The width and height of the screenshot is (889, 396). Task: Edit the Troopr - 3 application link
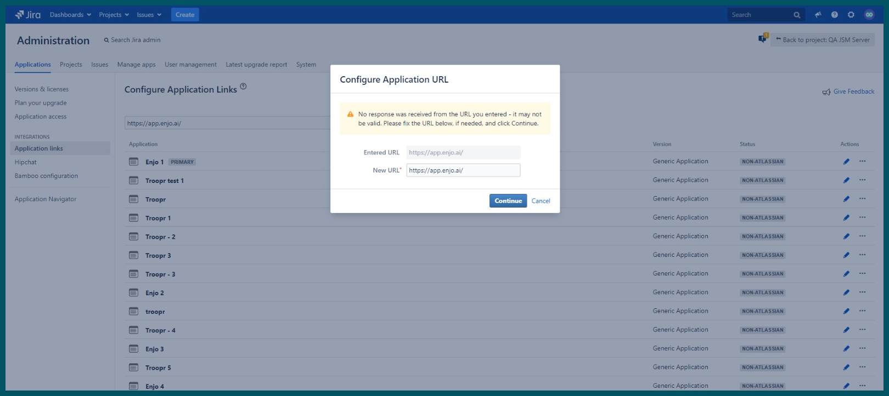click(x=846, y=274)
